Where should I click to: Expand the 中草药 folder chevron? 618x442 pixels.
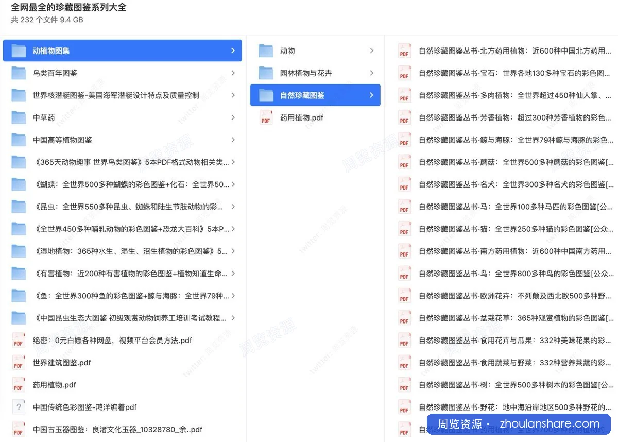point(233,117)
